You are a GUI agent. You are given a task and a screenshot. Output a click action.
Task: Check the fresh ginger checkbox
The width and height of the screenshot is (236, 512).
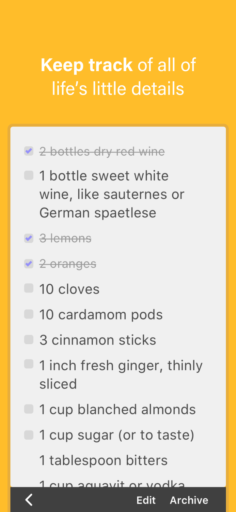tap(29, 365)
